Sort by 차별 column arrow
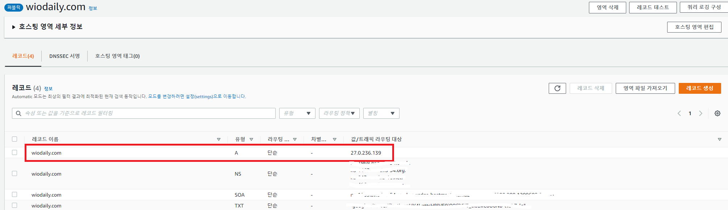The width and height of the screenshot is (728, 210). point(335,139)
